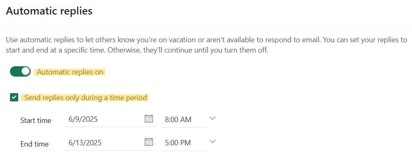Click the divider line below the Automatic replies heading
This screenshot has height=154, width=412.
coord(206,26)
